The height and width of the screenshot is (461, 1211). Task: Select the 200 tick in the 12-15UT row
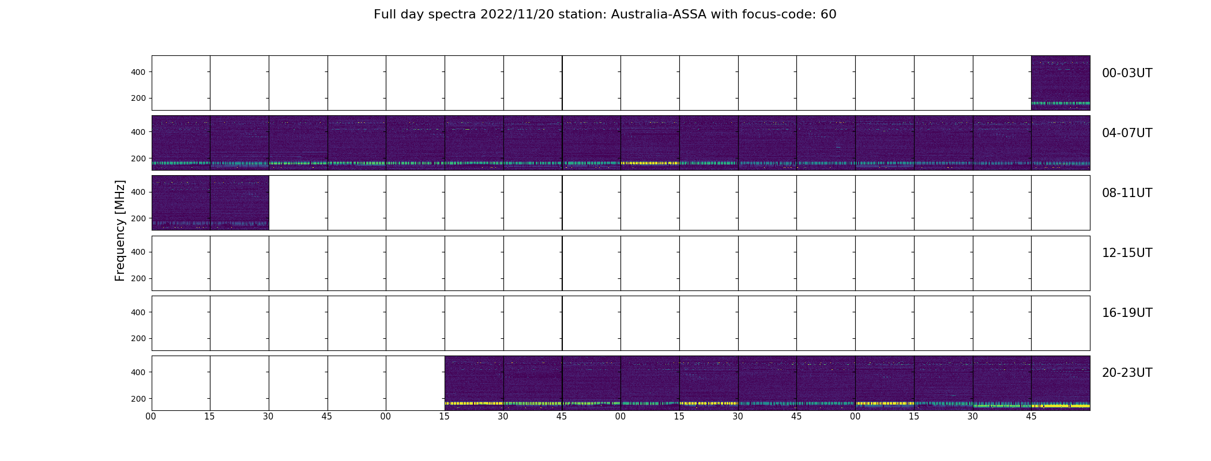pyautogui.click(x=138, y=278)
